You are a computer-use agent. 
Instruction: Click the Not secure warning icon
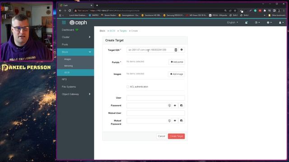(75, 11)
